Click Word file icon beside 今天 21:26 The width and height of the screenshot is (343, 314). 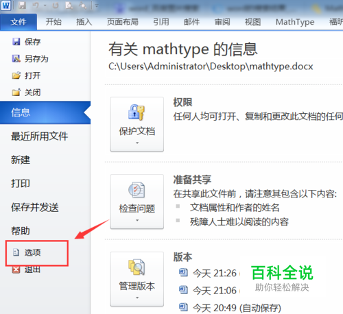click(x=183, y=272)
